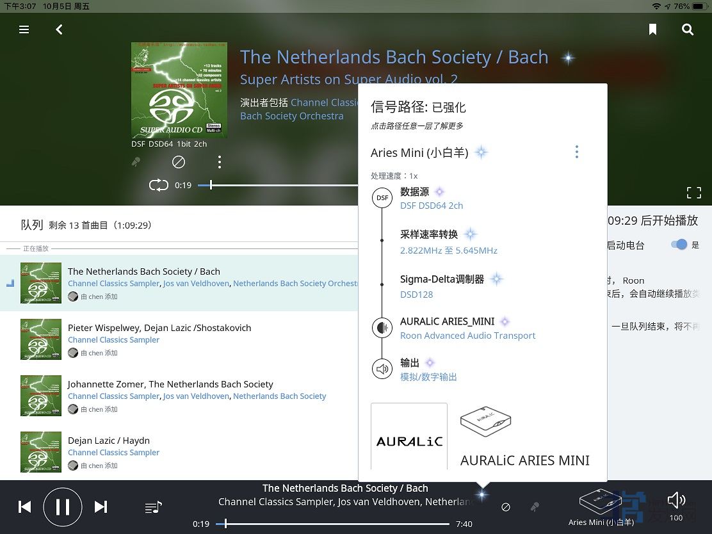Viewport: 712px width, 534px height.
Task: Open album three-dot options menu
Action: tap(219, 162)
